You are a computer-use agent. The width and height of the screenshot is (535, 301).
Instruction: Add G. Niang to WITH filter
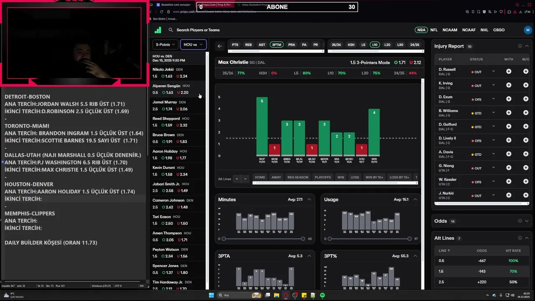[509, 168]
